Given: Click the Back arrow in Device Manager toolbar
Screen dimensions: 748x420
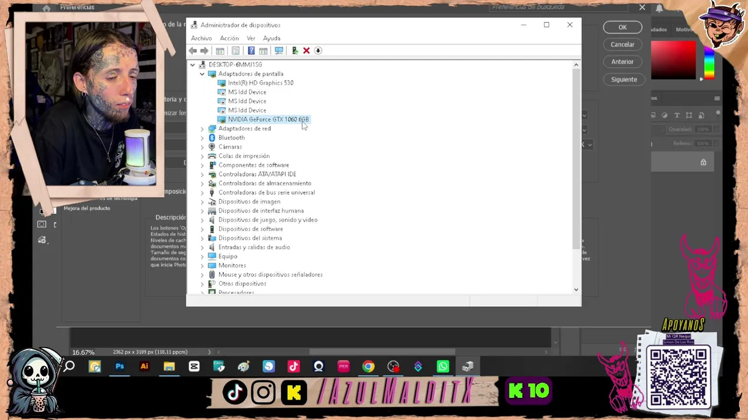Looking at the screenshot, I should pos(193,51).
